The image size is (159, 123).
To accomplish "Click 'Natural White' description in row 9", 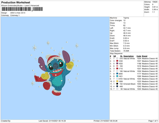I will click(129, 79).
